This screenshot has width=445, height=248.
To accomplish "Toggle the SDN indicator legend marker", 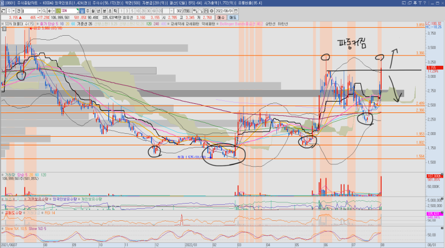I will [x=3, y=24].
